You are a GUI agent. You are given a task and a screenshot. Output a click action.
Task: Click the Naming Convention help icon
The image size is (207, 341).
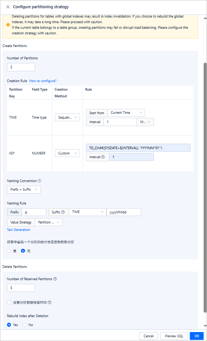point(40,181)
